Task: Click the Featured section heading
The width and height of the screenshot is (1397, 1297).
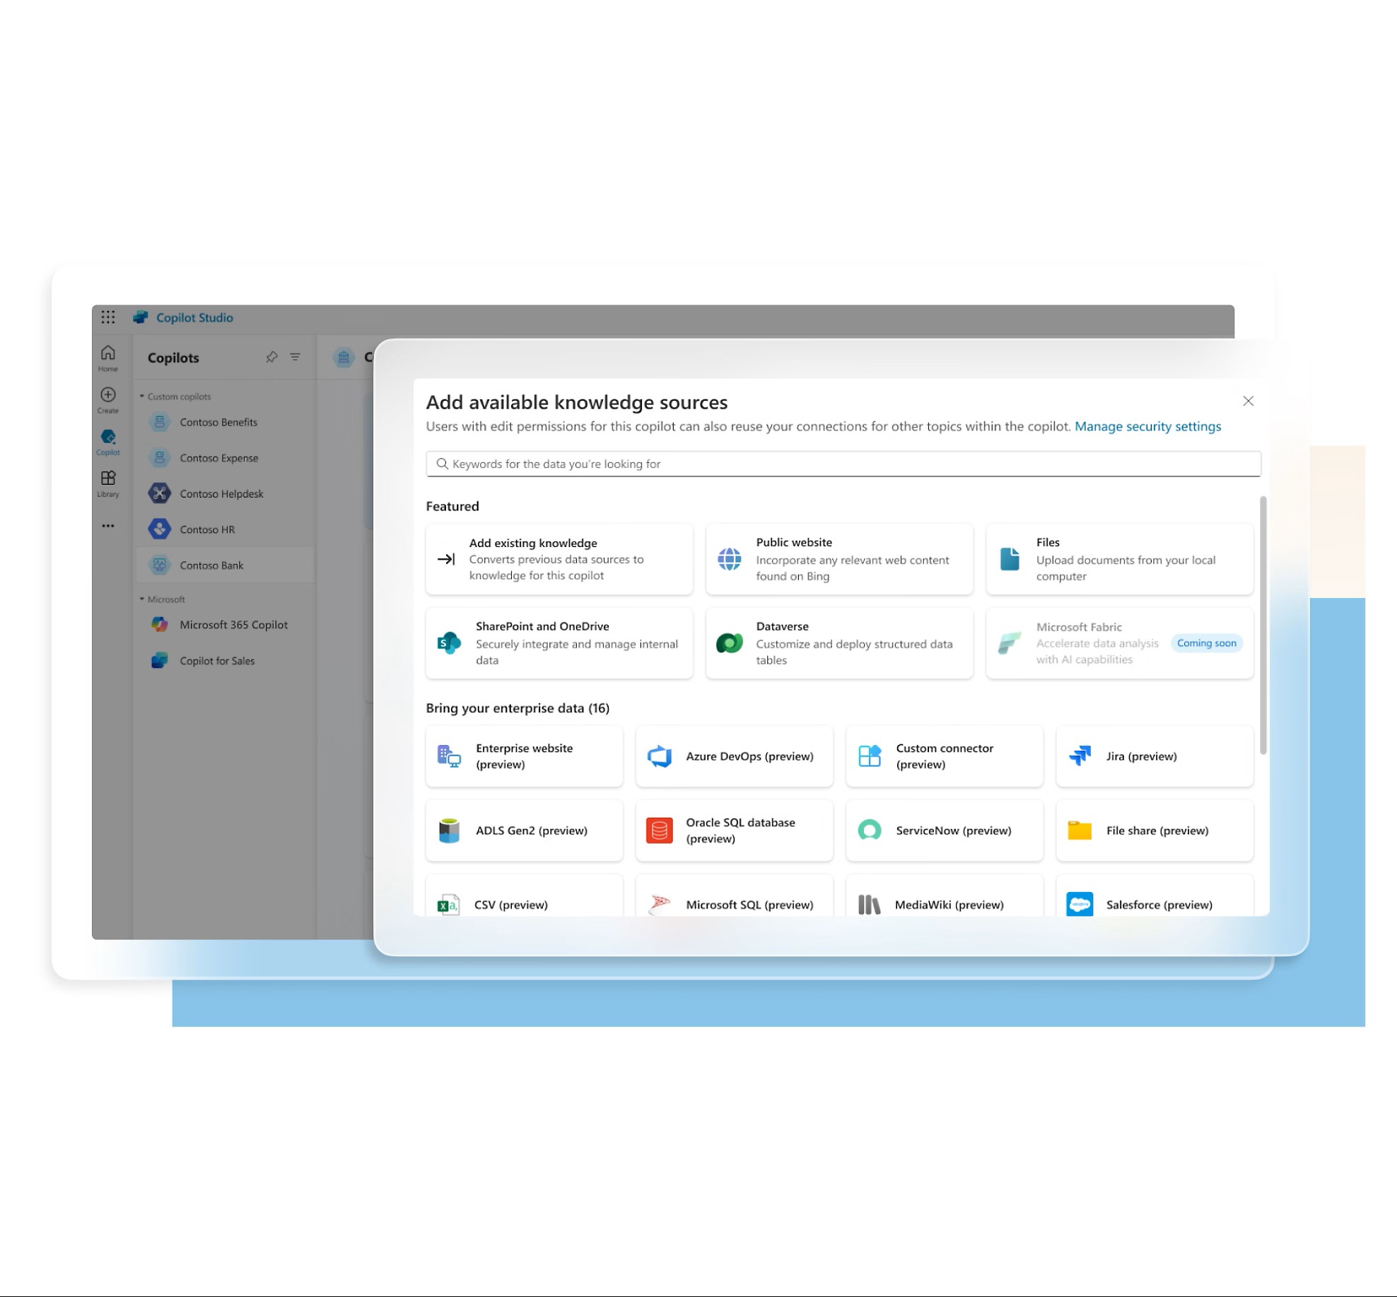Action: coord(452,506)
